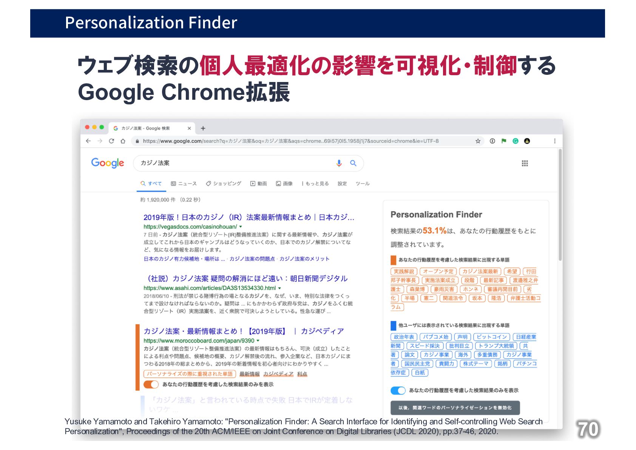Click the orange 最新記事 tag
The height and width of the screenshot is (450, 636).
(494, 280)
